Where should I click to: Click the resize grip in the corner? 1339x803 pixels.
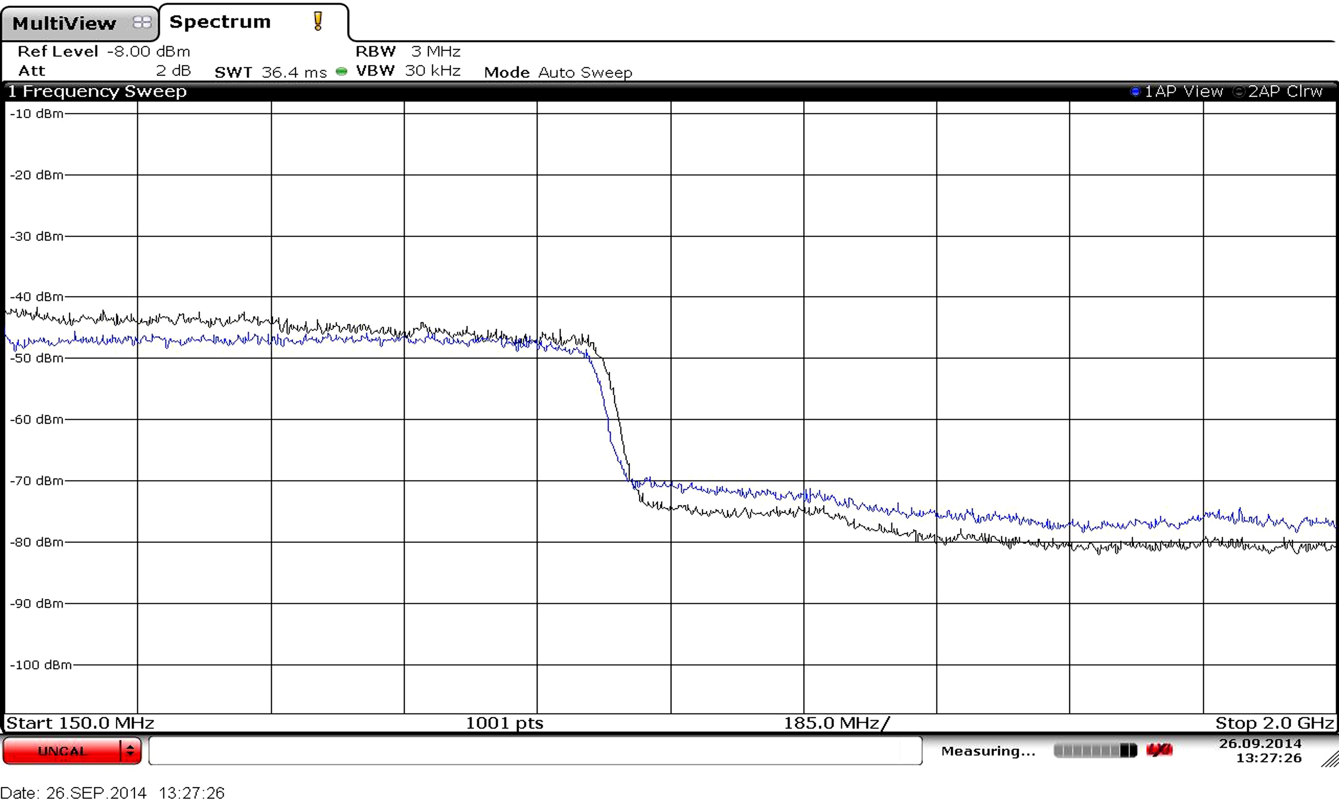(1329, 759)
